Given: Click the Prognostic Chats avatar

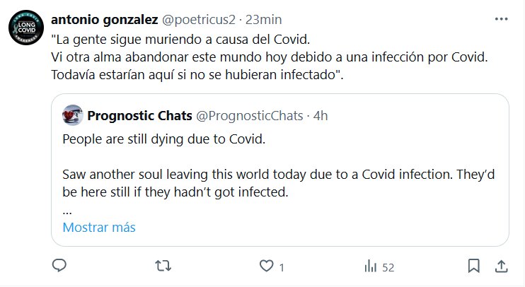Looking at the screenshot, I should point(72,115).
